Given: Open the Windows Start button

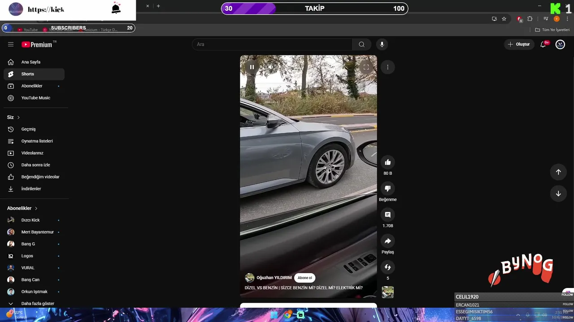Looking at the screenshot, I should (274, 315).
